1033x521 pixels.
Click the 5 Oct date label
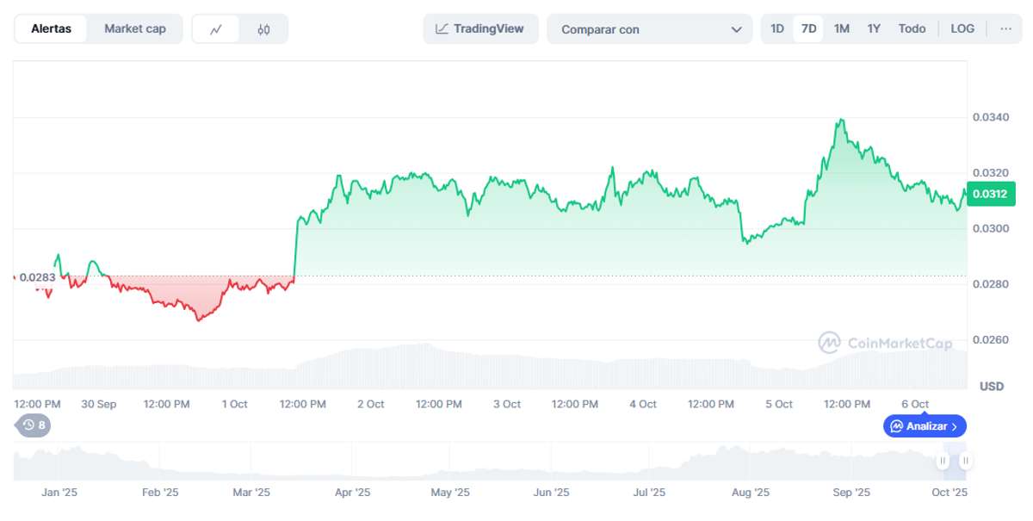coord(779,404)
